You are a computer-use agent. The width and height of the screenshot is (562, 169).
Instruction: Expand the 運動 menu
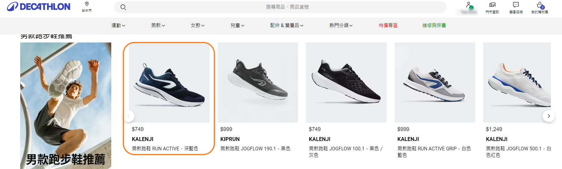click(118, 25)
